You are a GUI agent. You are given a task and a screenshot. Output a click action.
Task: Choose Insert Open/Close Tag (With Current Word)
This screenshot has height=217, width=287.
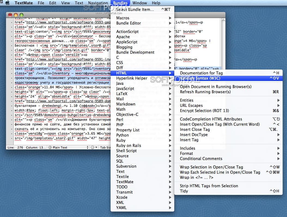228,124
